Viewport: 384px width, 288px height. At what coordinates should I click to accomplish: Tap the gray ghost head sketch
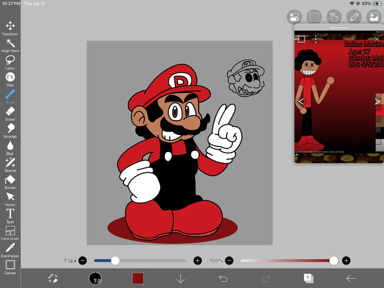click(246, 78)
